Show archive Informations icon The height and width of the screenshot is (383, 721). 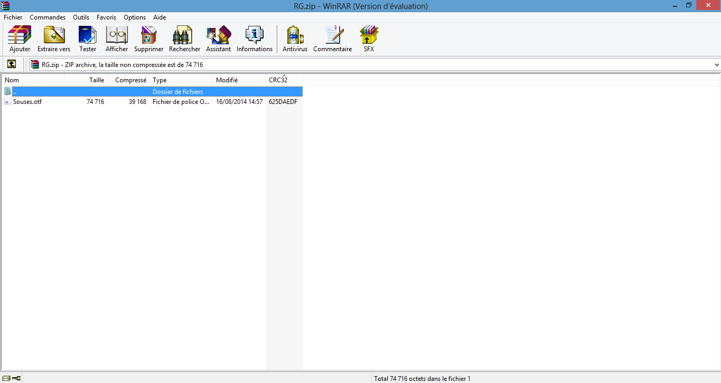coord(255,35)
